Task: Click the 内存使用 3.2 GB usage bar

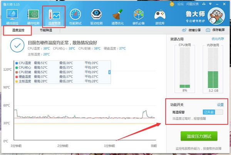Action: coord(213,67)
